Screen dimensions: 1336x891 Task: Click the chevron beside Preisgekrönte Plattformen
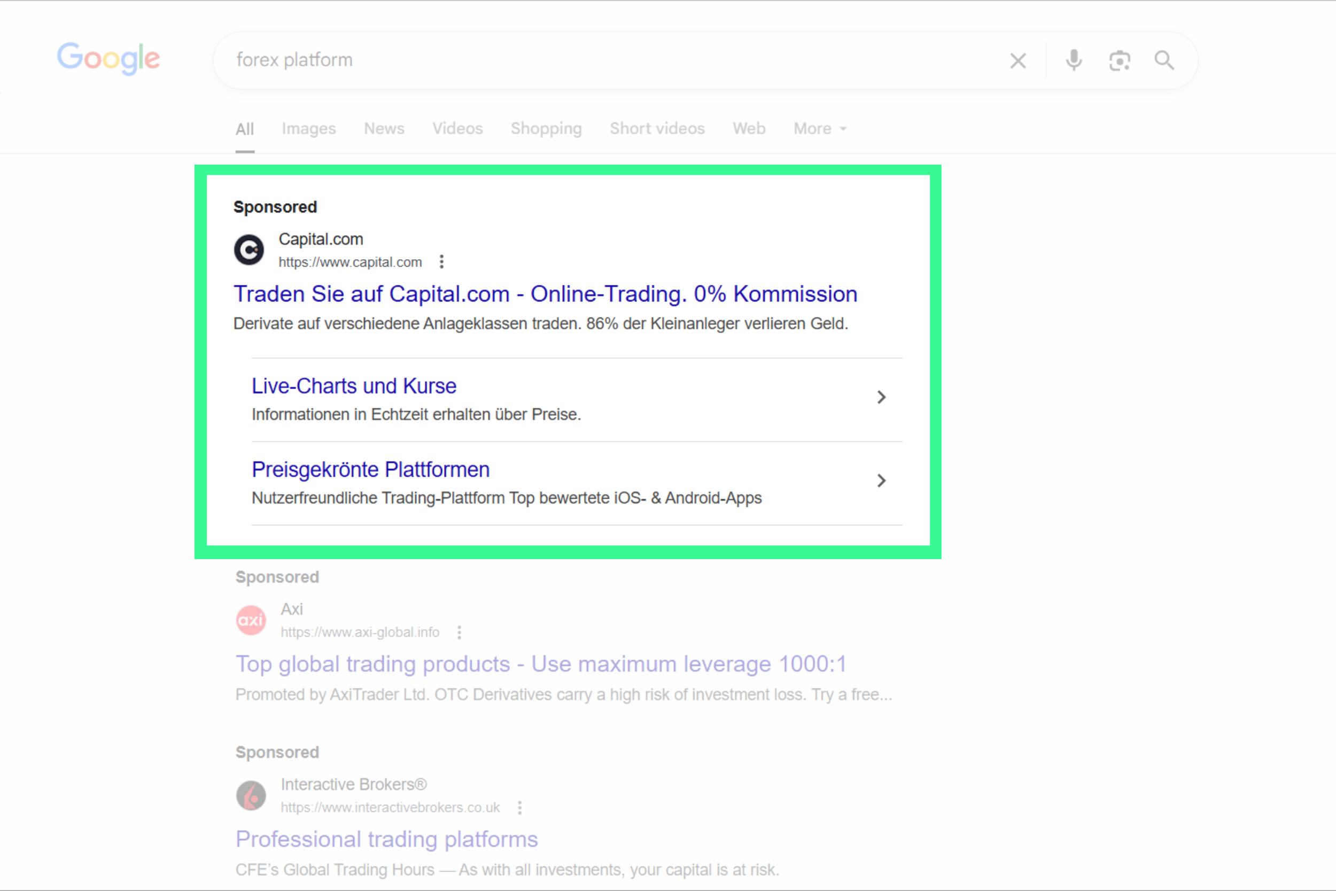(881, 481)
